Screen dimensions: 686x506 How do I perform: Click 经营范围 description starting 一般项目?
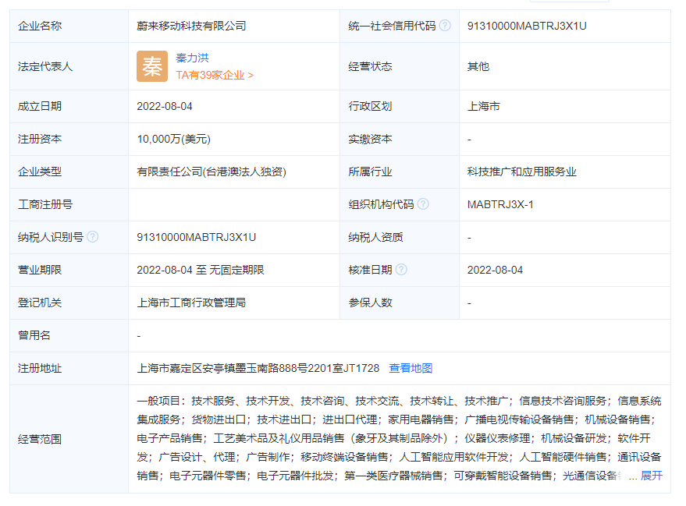coord(399,438)
